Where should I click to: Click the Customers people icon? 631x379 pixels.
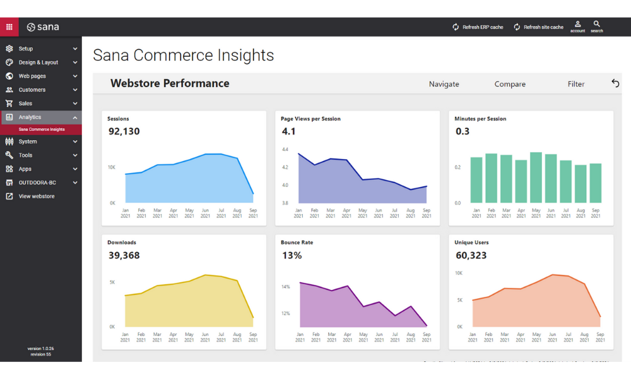9,90
